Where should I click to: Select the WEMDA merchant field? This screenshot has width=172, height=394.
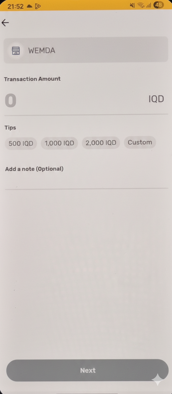point(86,50)
